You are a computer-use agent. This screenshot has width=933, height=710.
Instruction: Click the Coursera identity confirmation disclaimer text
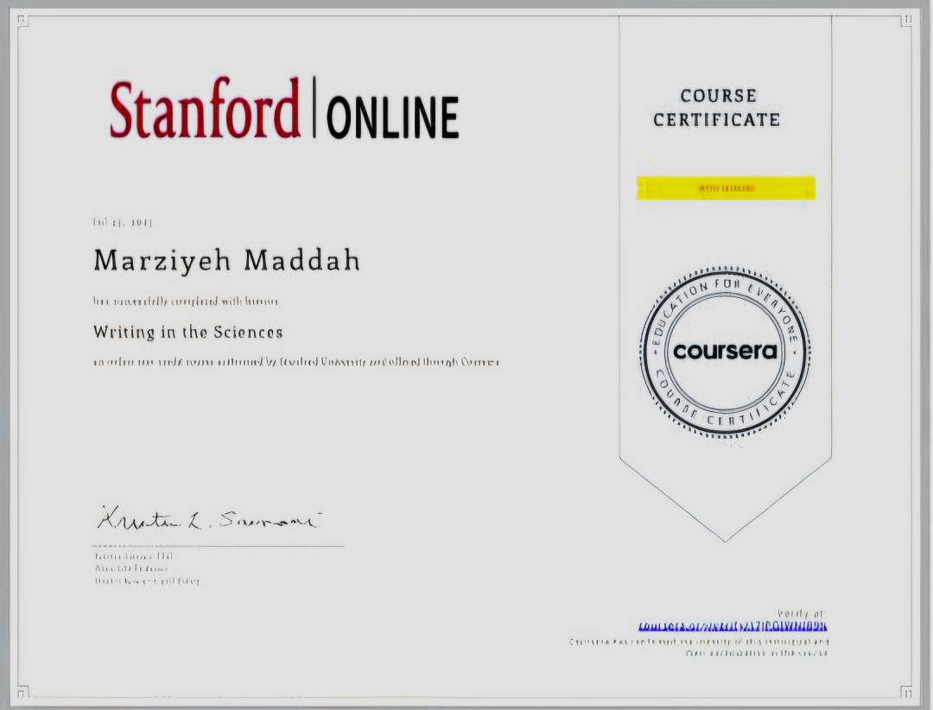click(699, 648)
